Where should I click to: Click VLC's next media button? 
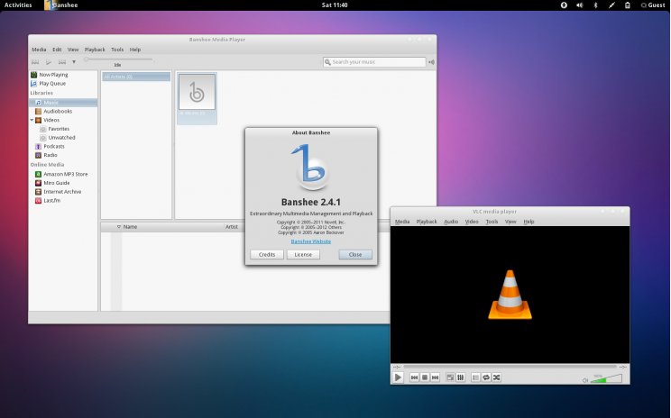pos(436,377)
